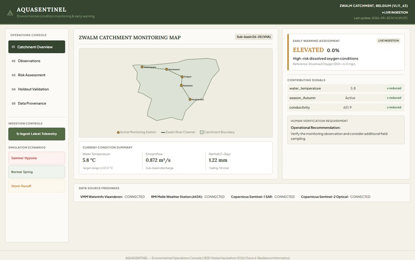
Task: Select the Munkzwalm station marker on map
Action: tap(166, 69)
